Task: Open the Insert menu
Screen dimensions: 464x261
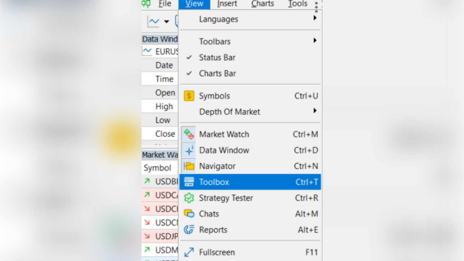Action: (227, 4)
